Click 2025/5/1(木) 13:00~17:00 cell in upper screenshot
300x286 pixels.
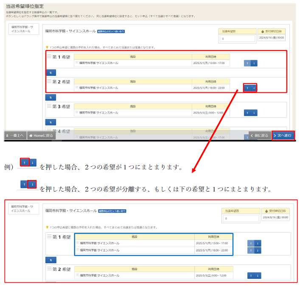pos(211,63)
